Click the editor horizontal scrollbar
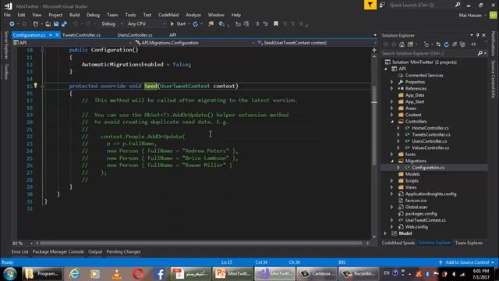The height and width of the screenshot is (281, 499). (201, 243)
